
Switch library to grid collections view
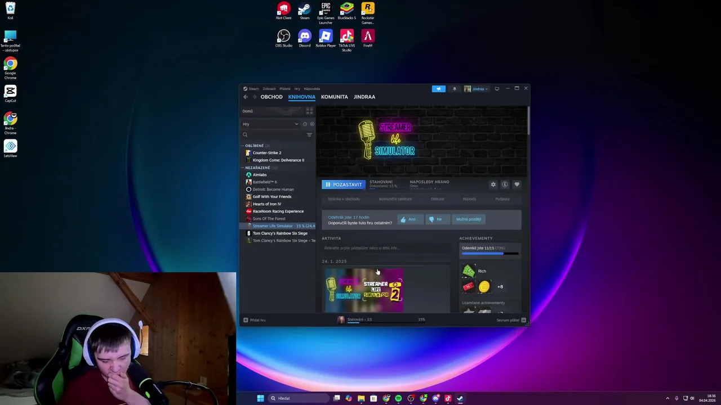[309, 111]
